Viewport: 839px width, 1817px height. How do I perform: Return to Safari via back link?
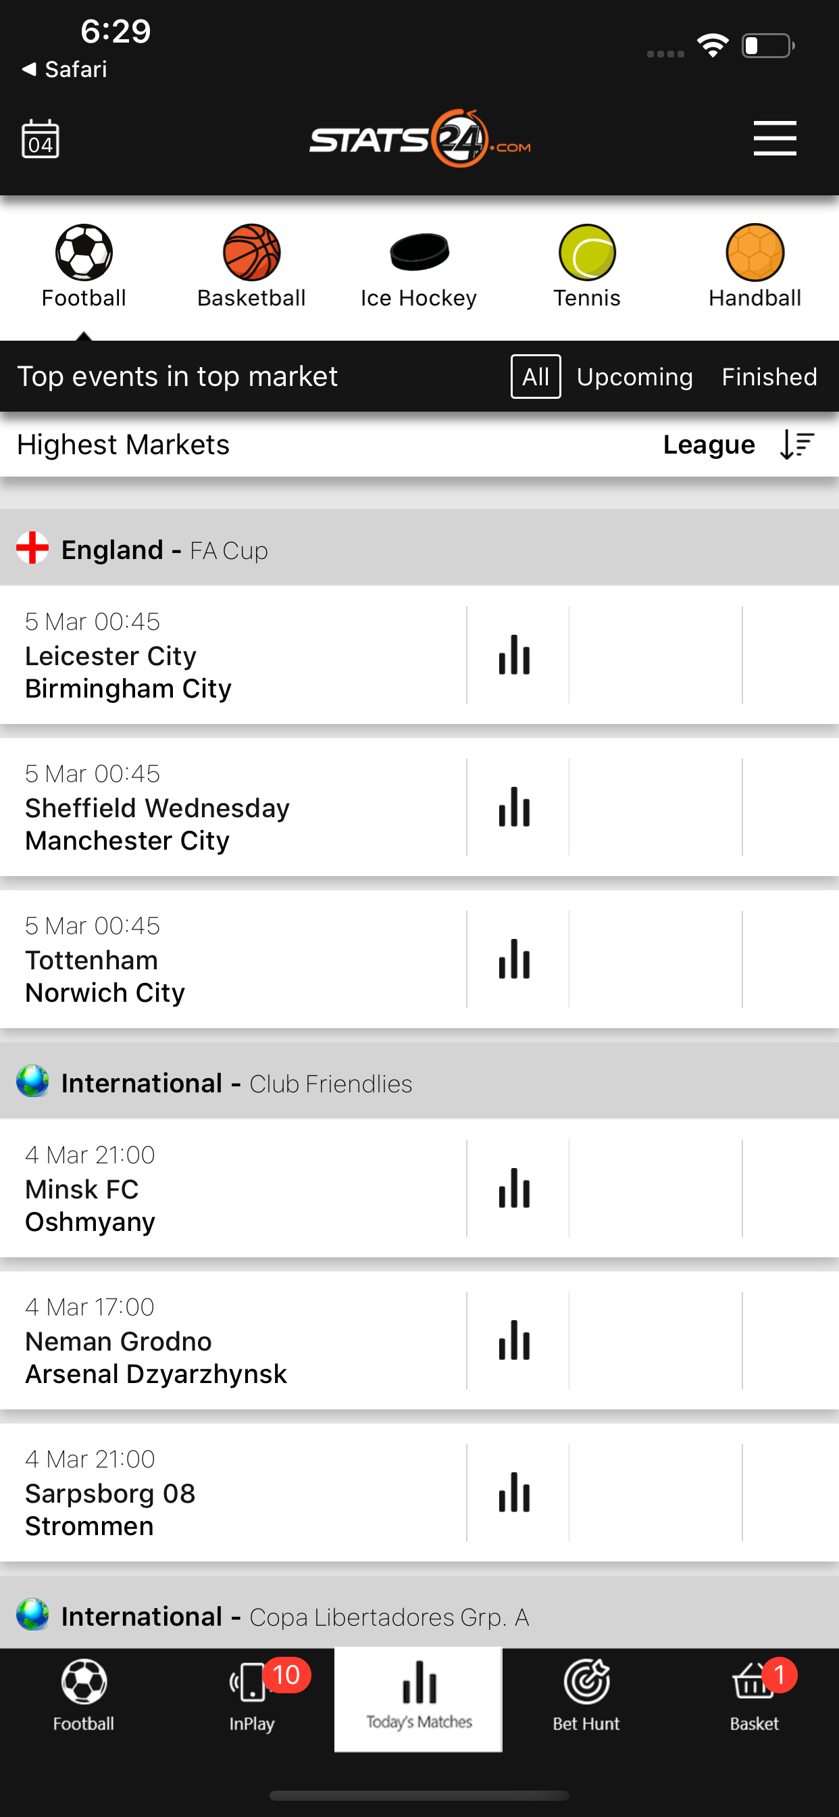click(65, 69)
